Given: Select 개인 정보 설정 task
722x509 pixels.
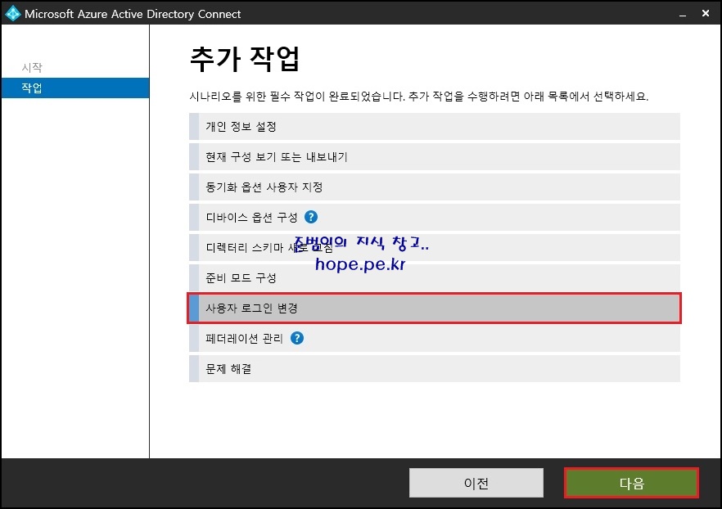Looking at the screenshot, I should click(434, 127).
